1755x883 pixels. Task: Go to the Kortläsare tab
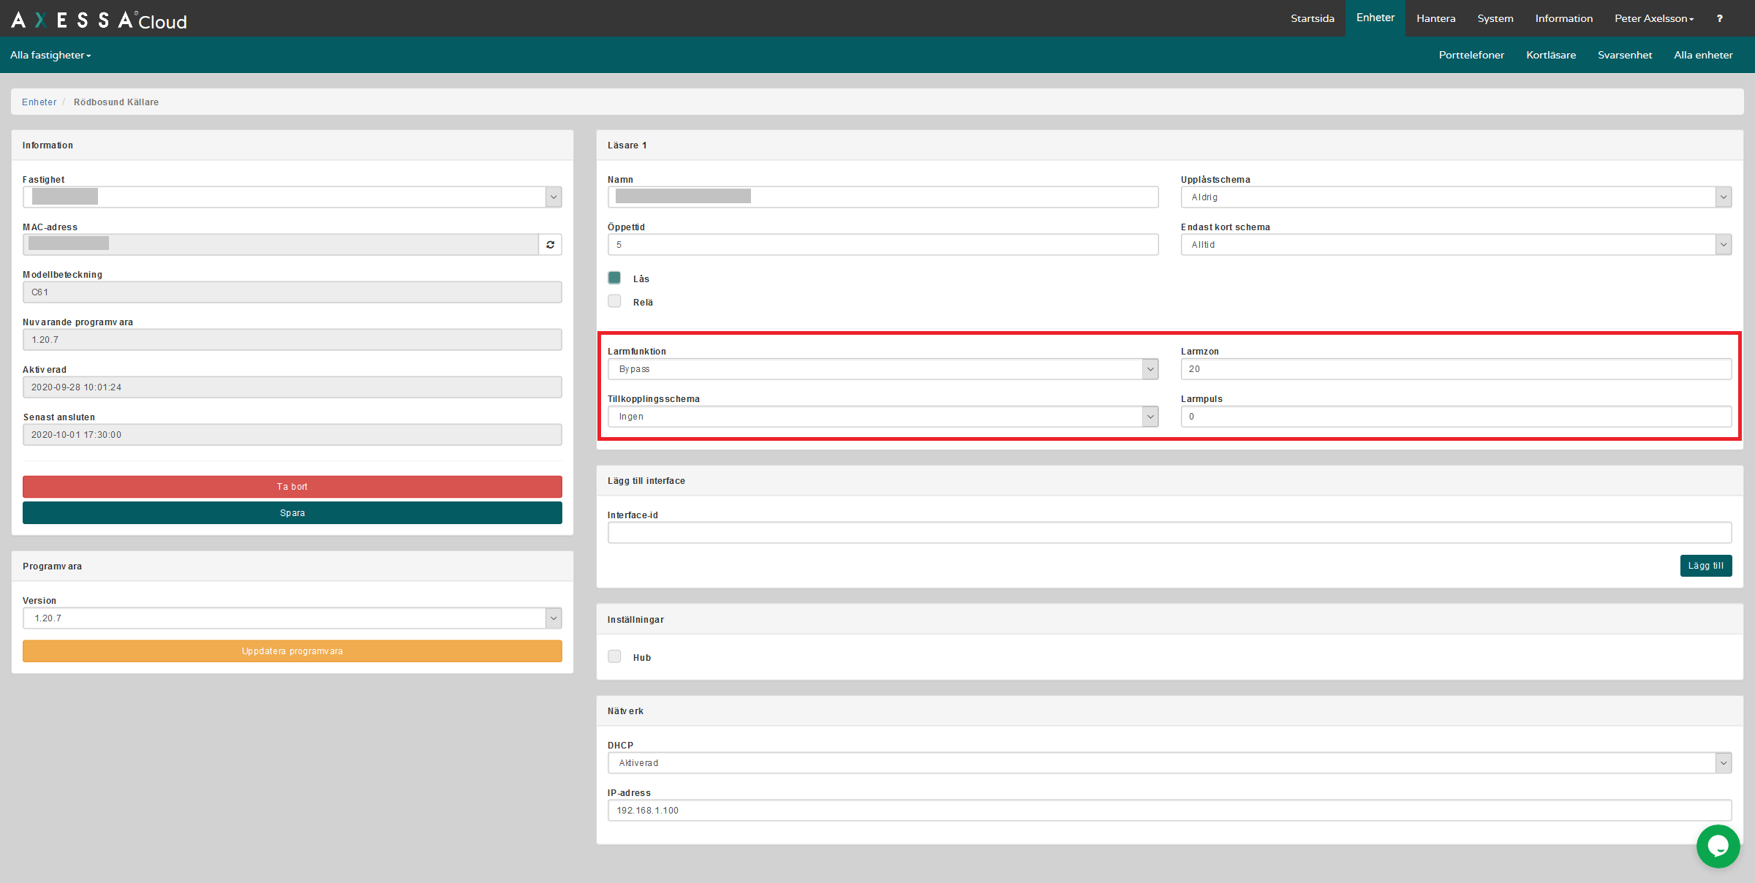pos(1550,55)
